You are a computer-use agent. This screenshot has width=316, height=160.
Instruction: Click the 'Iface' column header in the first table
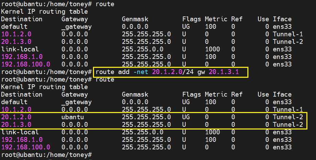point(282,19)
